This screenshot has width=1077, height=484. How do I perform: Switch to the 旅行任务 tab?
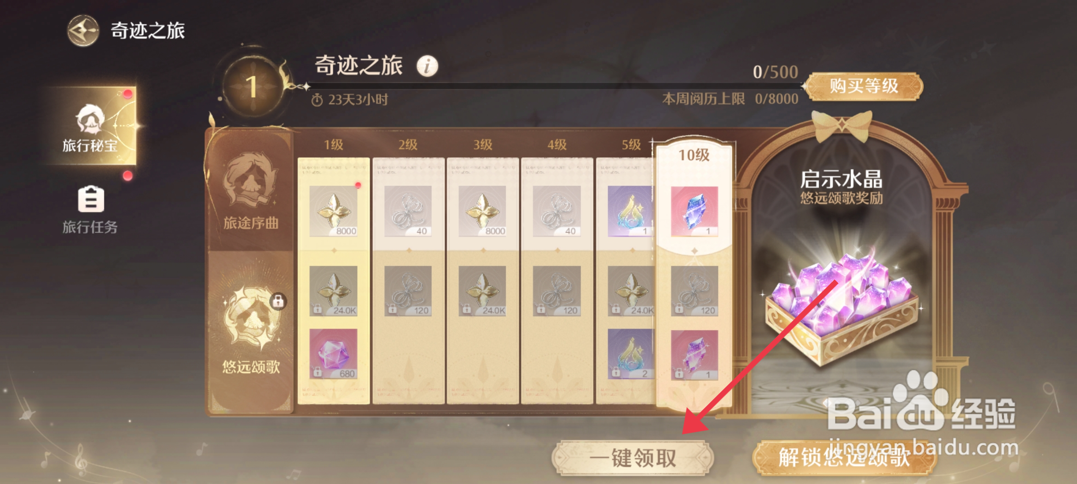90,209
